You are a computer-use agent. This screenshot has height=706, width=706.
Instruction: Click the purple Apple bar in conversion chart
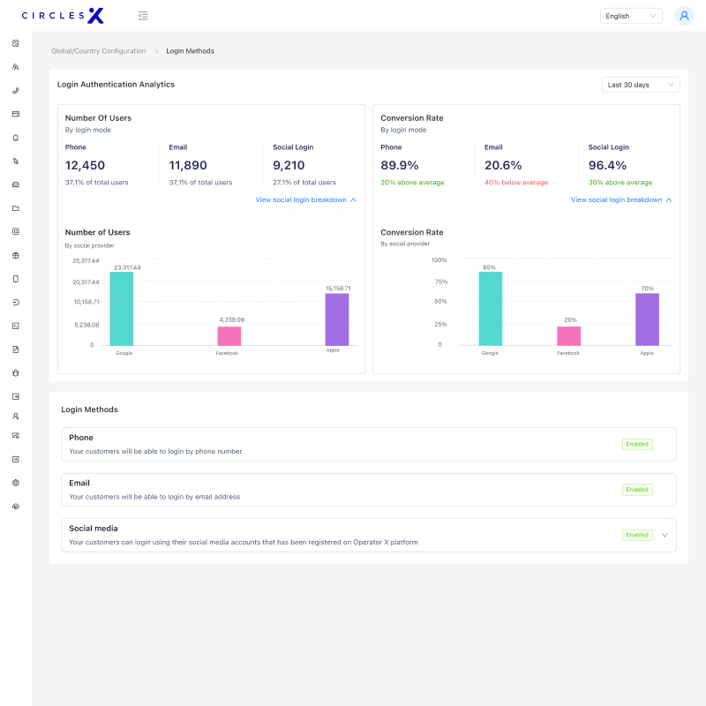[x=647, y=319]
